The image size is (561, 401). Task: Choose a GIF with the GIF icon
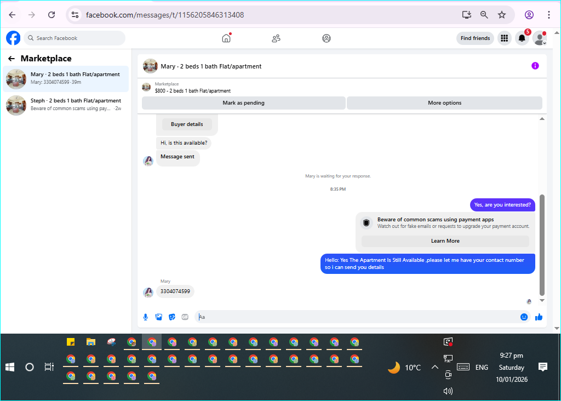click(x=185, y=317)
